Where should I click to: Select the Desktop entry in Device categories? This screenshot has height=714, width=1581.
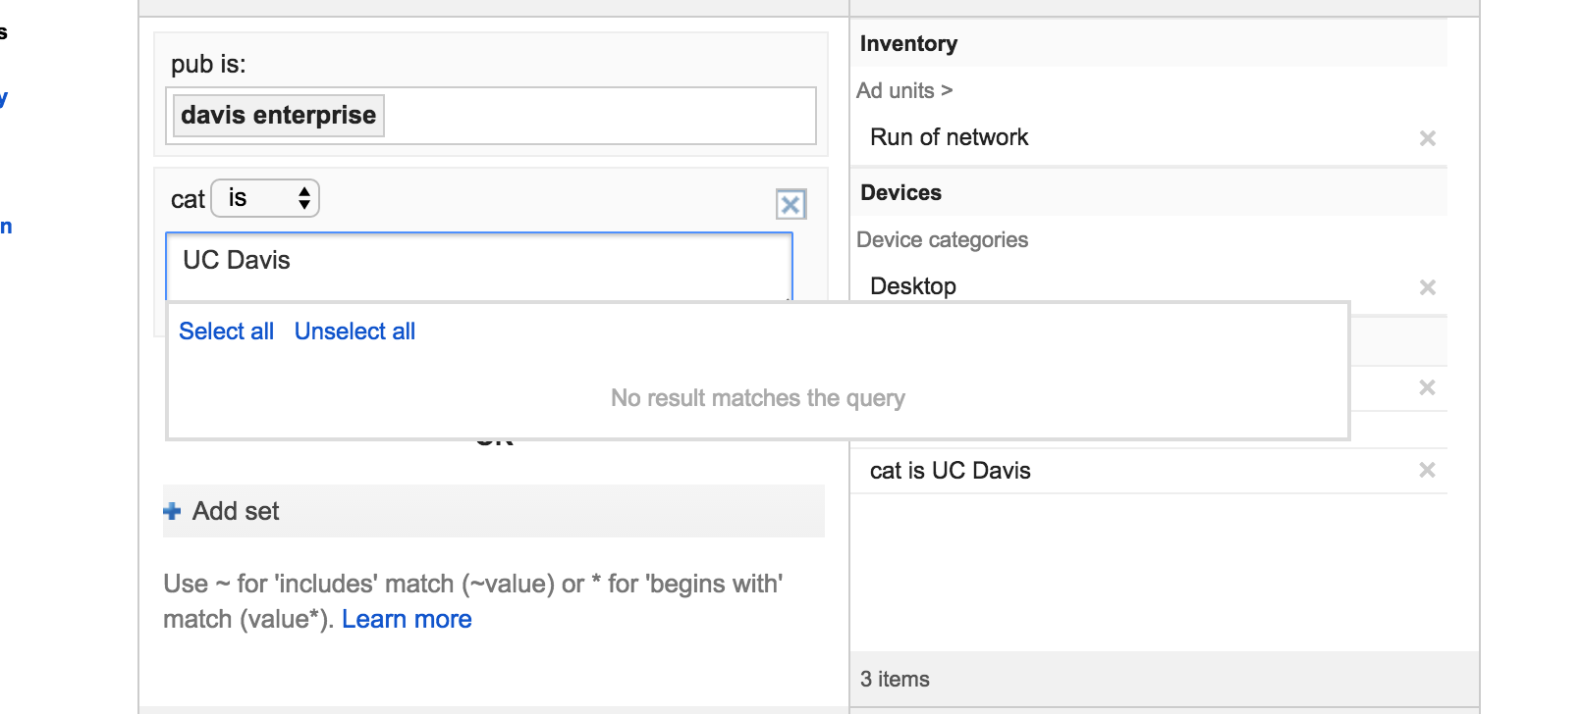tap(913, 285)
